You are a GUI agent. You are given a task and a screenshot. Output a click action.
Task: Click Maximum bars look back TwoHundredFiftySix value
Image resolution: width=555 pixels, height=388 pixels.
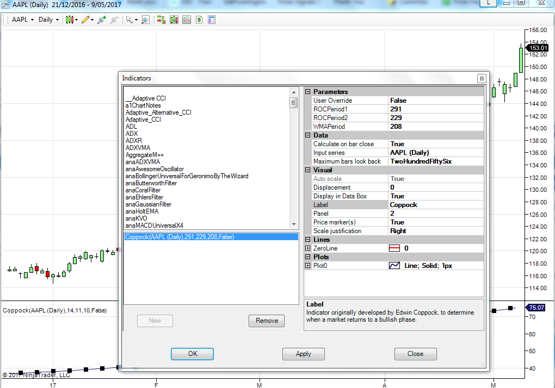click(436, 161)
